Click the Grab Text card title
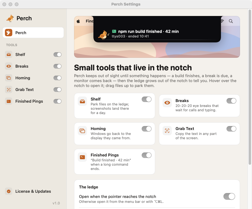 click(x=185, y=128)
